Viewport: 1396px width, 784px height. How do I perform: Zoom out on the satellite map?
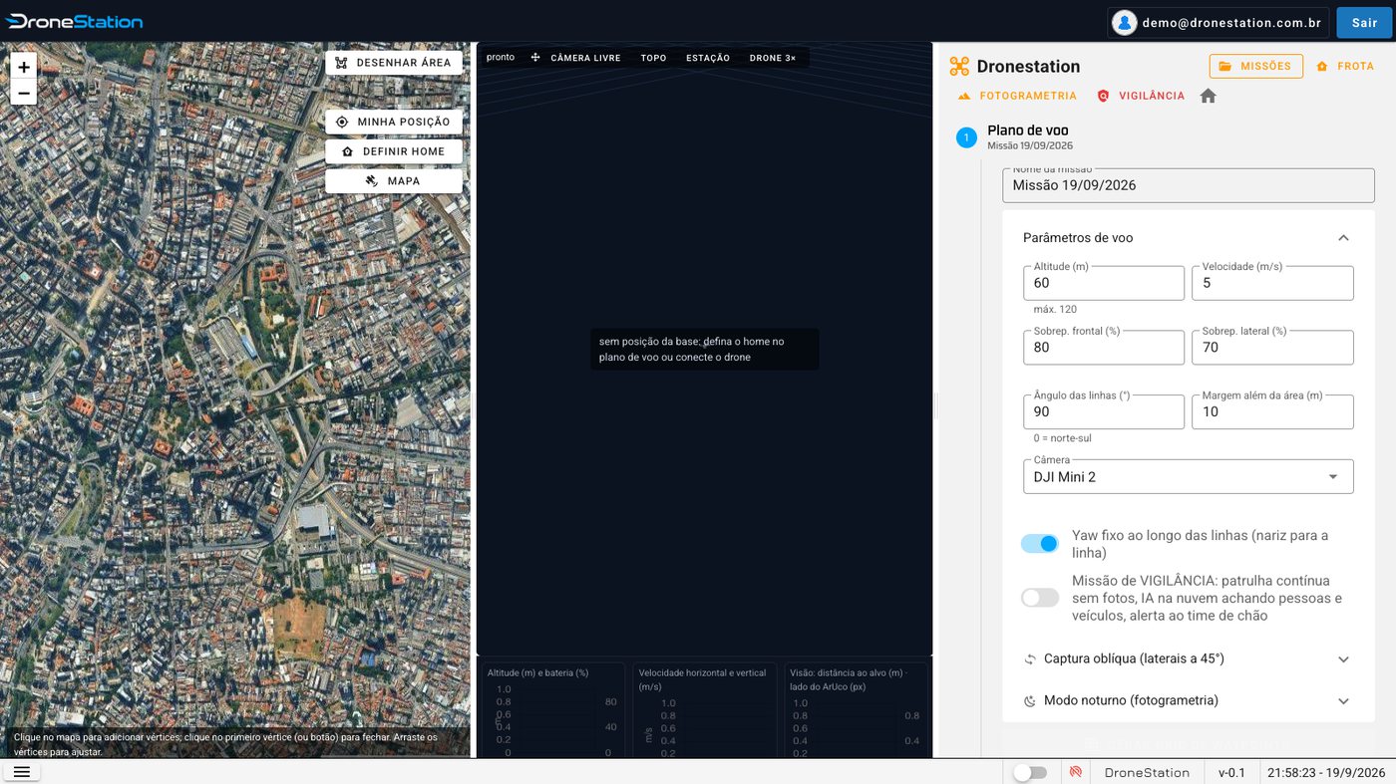(x=24, y=93)
